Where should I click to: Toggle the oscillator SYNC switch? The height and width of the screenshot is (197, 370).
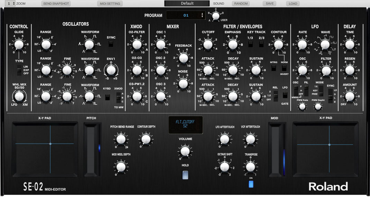click(x=111, y=44)
